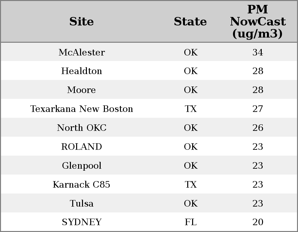
Task: Select the PM value 27
Action: point(258,109)
